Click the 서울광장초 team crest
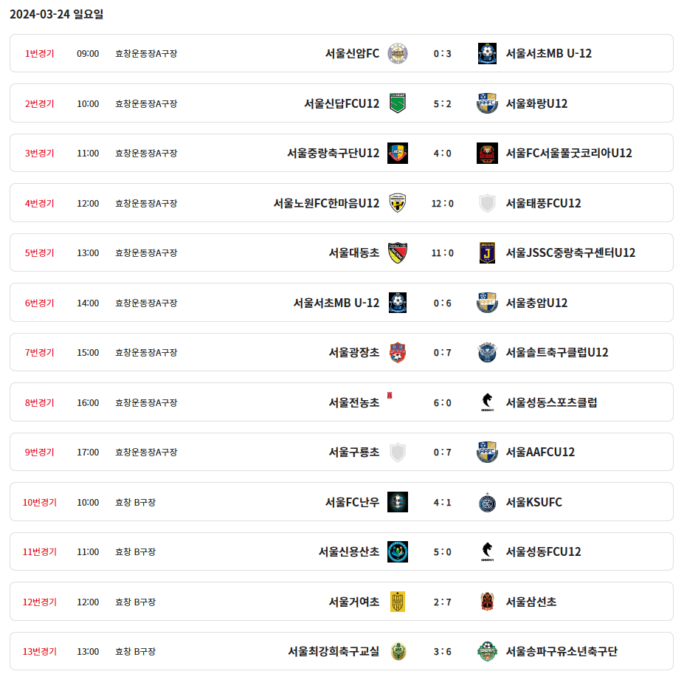The image size is (684, 674). tap(398, 352)
